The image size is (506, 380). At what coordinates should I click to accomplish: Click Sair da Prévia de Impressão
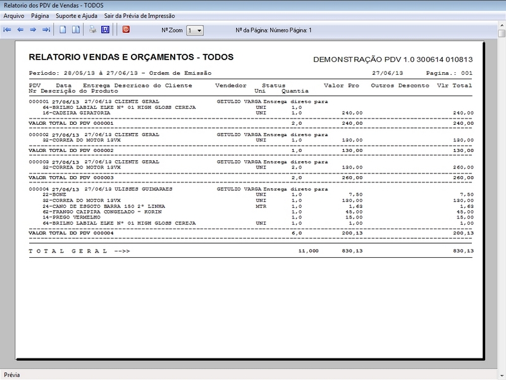coord(139,15)
